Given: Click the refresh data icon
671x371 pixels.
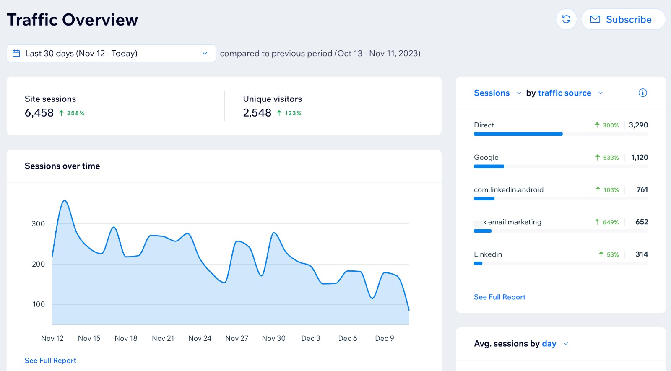Looking at the screenshot, I should point(566,19).
